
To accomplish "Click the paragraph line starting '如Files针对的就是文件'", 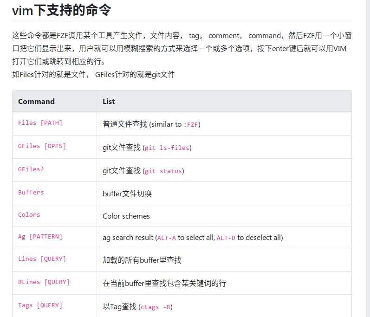I will pos(93,75).
